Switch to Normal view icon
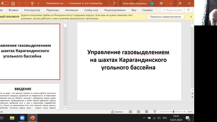217x122 pixels. point(130,112)
